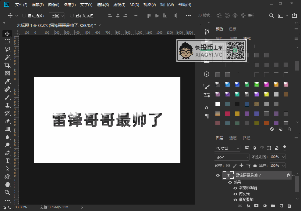The height and width of the screenshot is (211, 301).
Task: Open the 滤镜(T) menu
Action: click(x=119, y=5)
